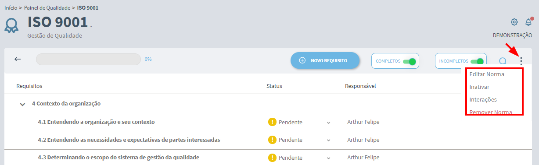539x165 pixels.
Task: Click Arthur Felipe in row 4.1
Action: [363, 122]
